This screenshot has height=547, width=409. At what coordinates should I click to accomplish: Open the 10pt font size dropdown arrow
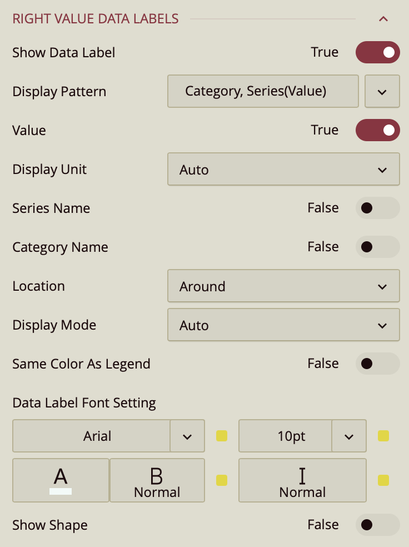pos(349,436)
